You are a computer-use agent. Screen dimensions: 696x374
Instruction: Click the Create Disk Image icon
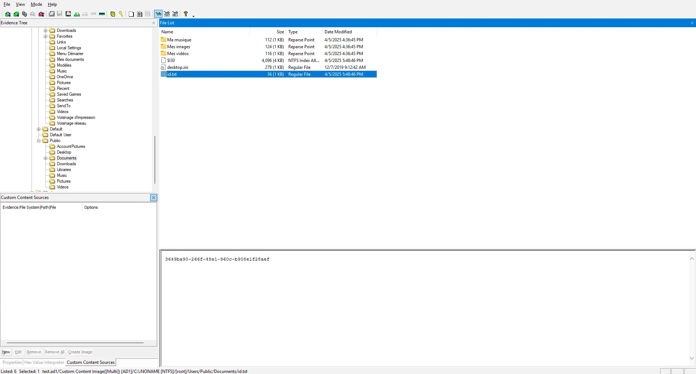52,14
